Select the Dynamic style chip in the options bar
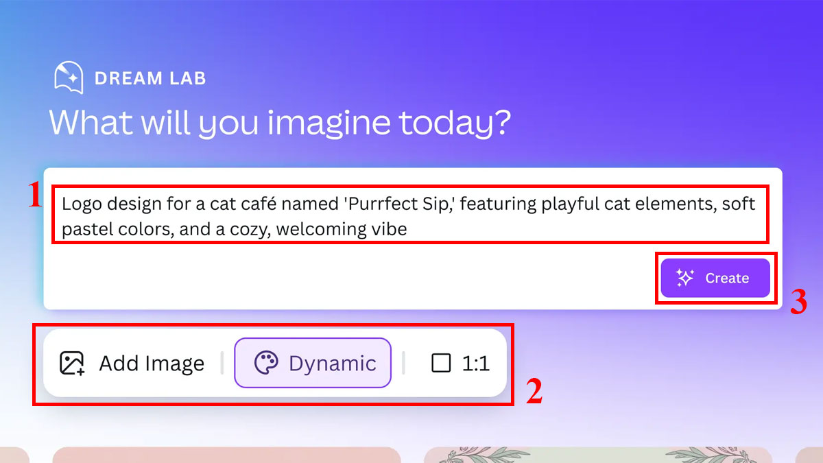Viewport: 823px width, 463px height. pos(312,363)
